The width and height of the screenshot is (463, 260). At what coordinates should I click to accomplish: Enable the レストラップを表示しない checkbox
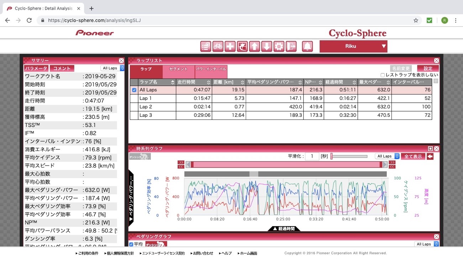[x=383, y=75]
